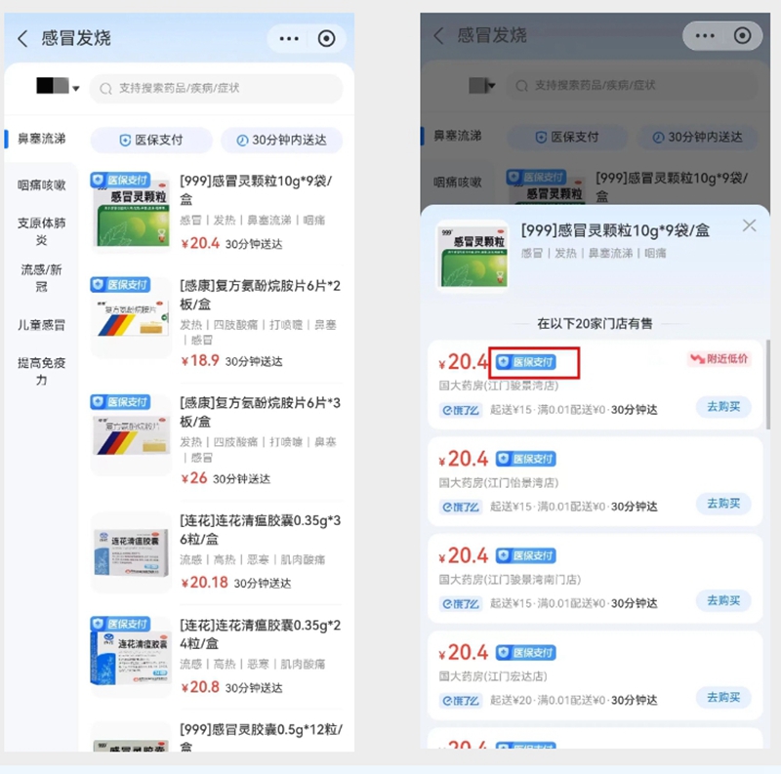The image size is (781, 774).
Task: Open the 感冒灵颗粒 product thumbnail in left list
Action: (x=132, y=213)
